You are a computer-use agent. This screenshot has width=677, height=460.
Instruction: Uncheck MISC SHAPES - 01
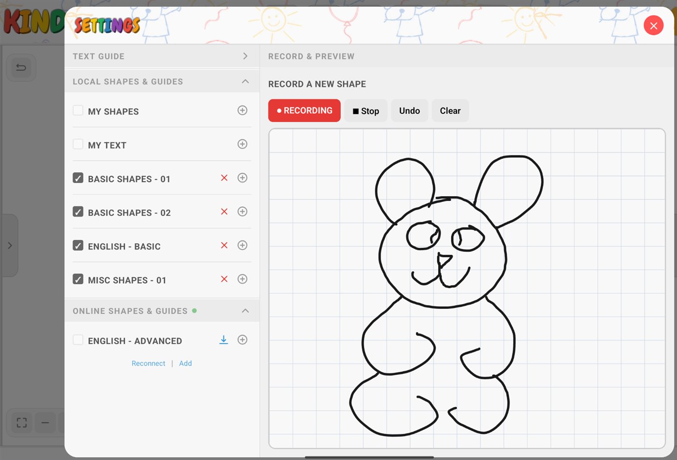pos(78,279)
